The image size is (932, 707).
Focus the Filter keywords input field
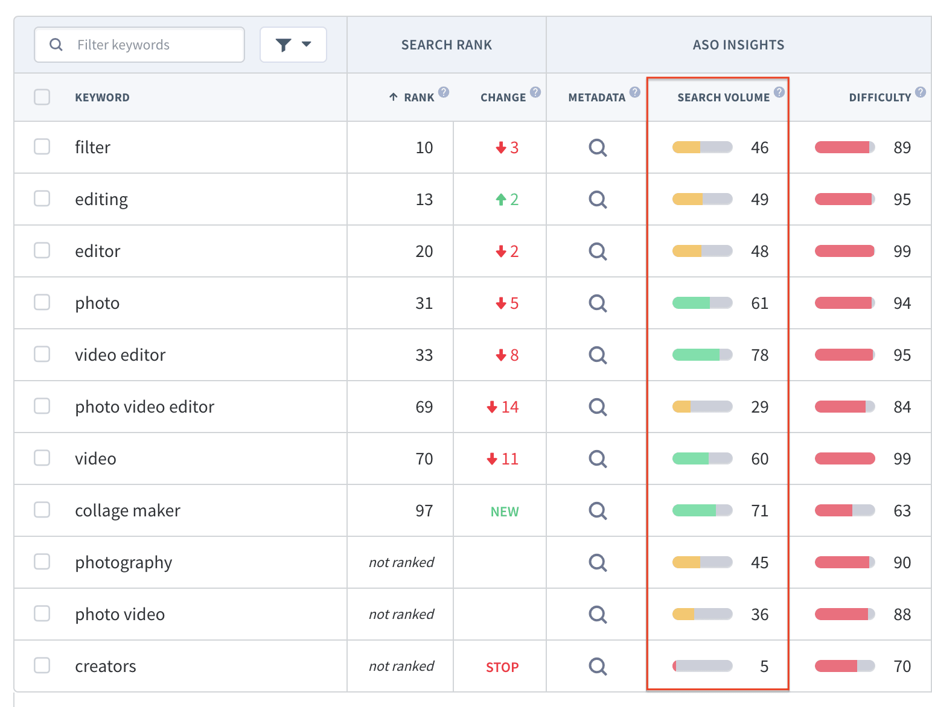tap(139, 45)
